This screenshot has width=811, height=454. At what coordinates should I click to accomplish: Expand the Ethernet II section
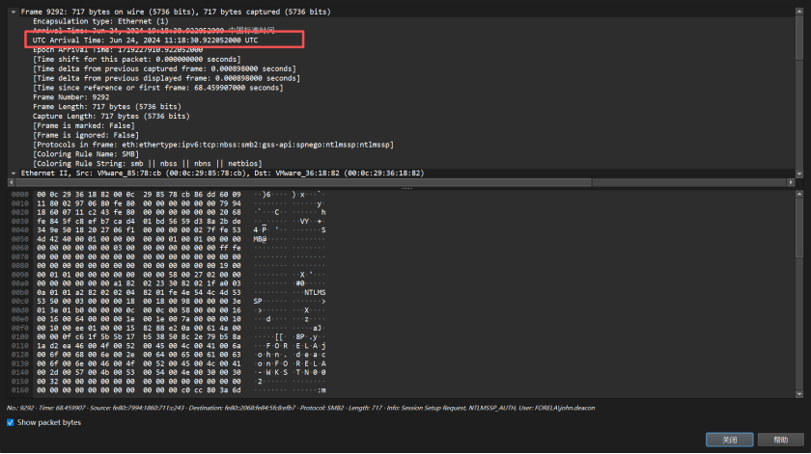(13, 173)
